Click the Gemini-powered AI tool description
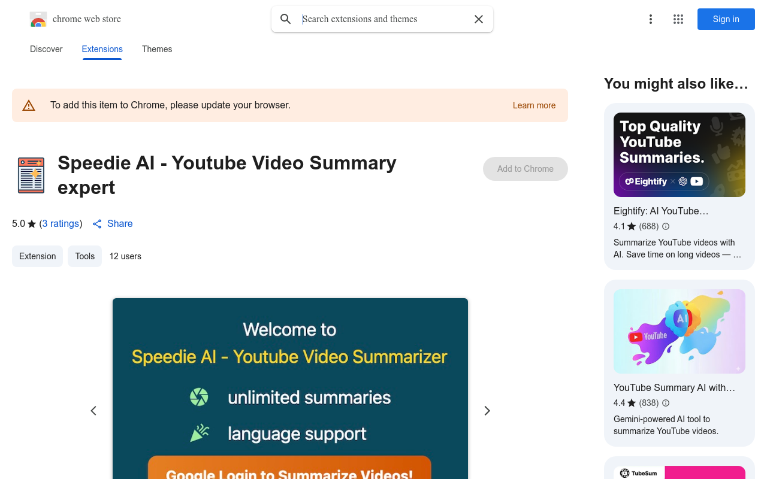The height and width of the screenshot is (479, 767). coord(666,425)
